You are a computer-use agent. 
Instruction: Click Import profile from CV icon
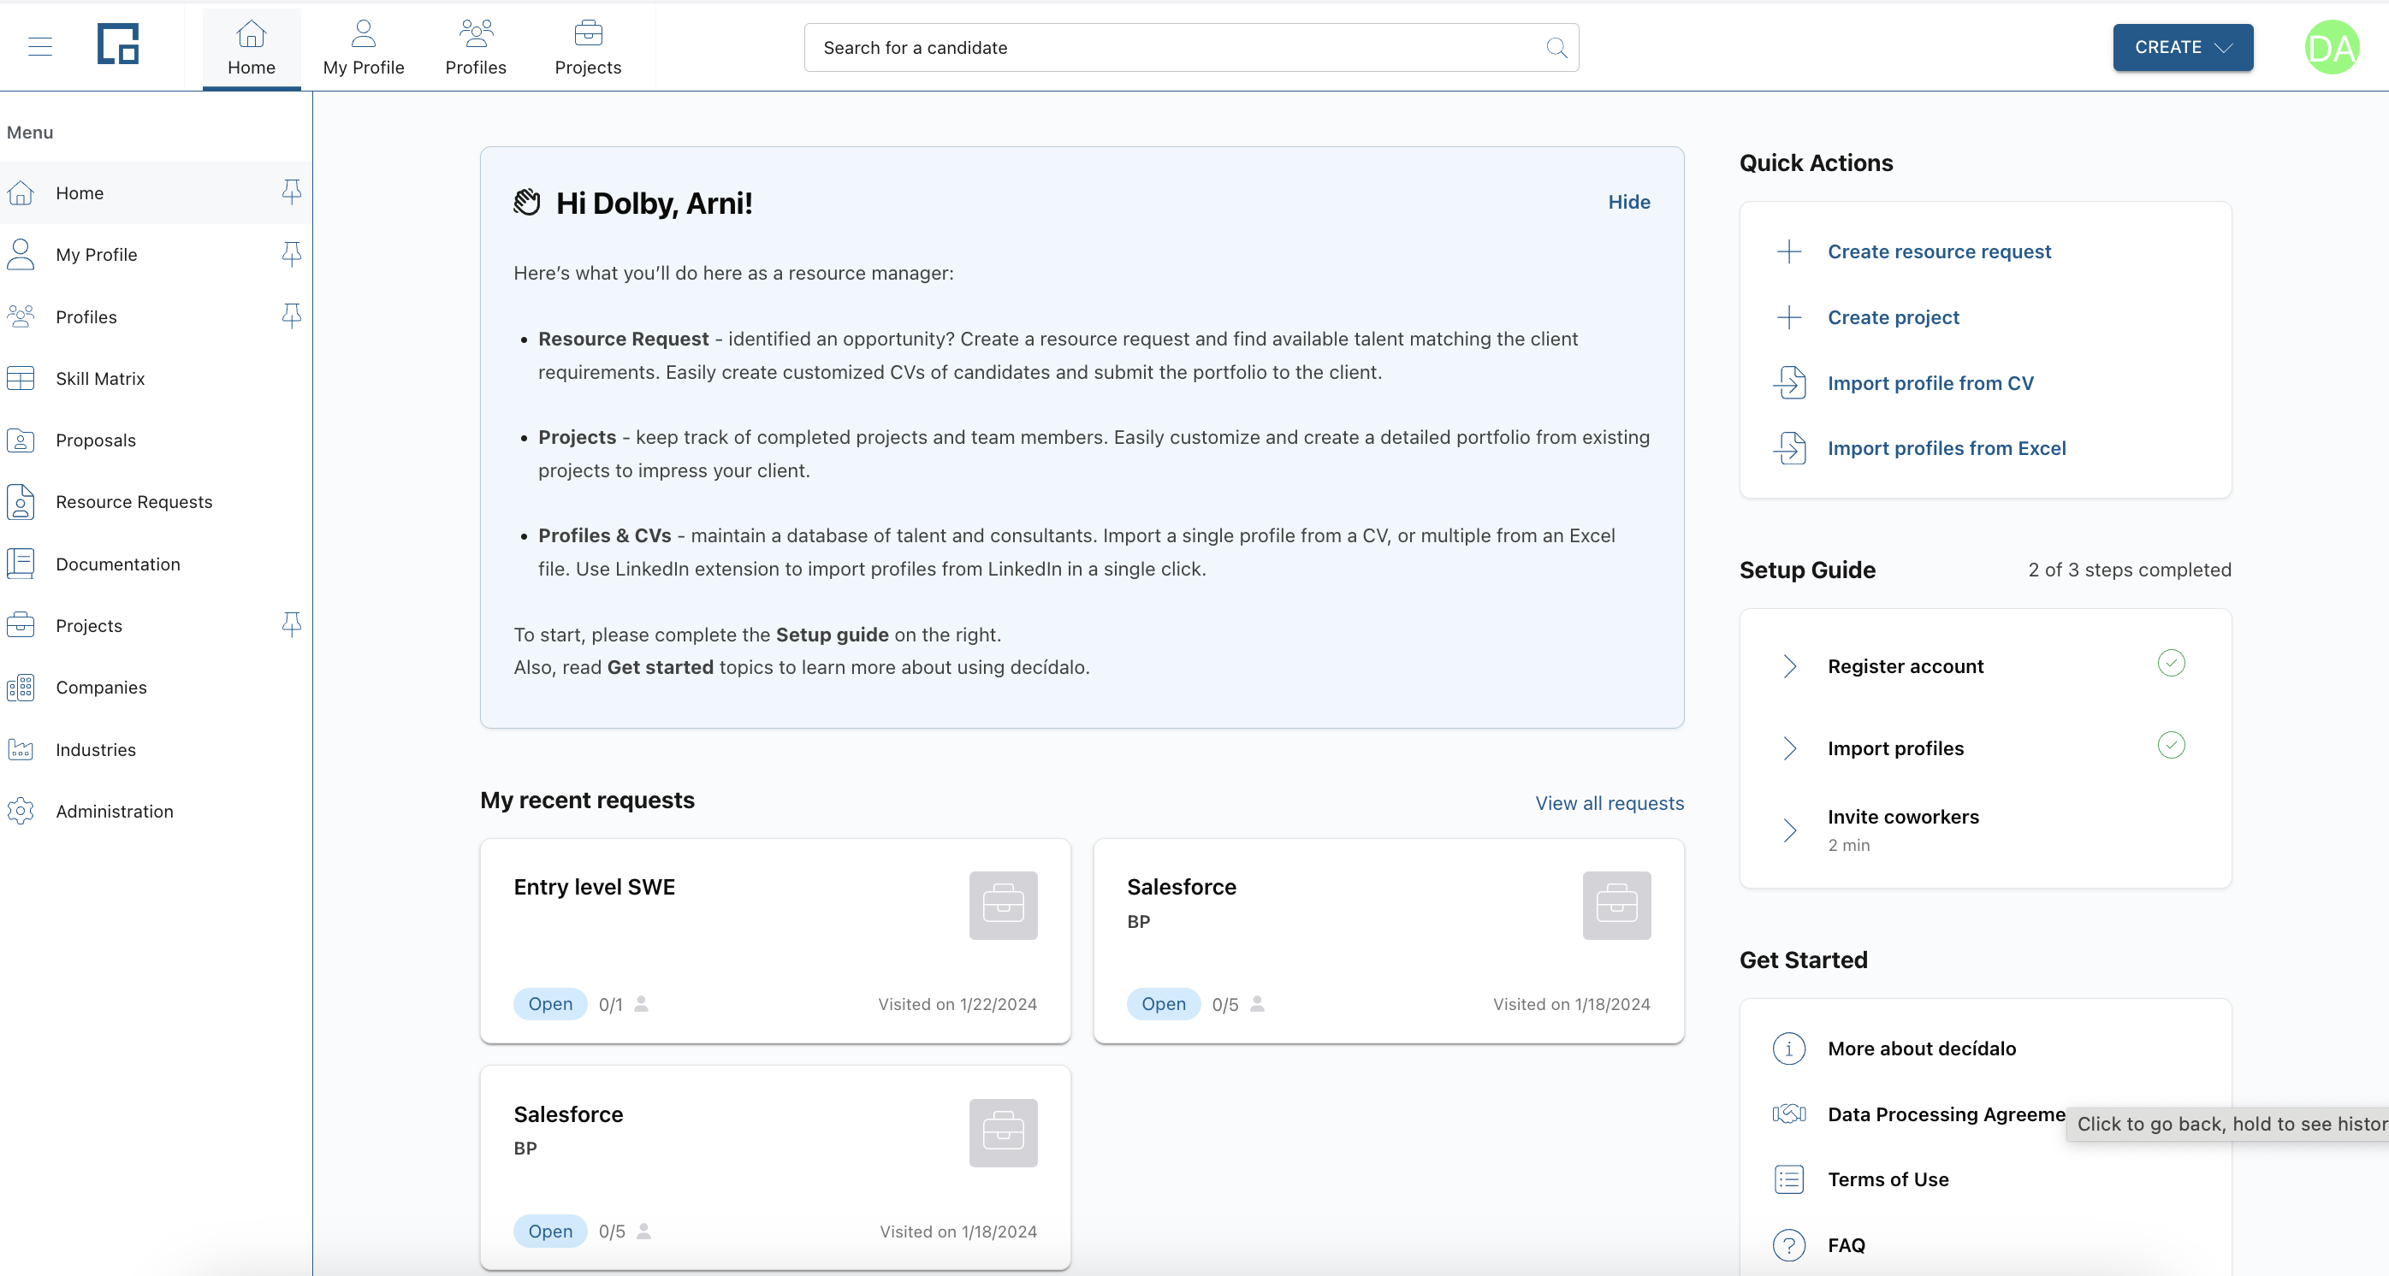[1789, 382]
